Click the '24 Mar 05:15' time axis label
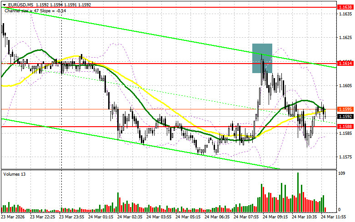355x222 pixels. pyautogui.click(x=188, y=217)
